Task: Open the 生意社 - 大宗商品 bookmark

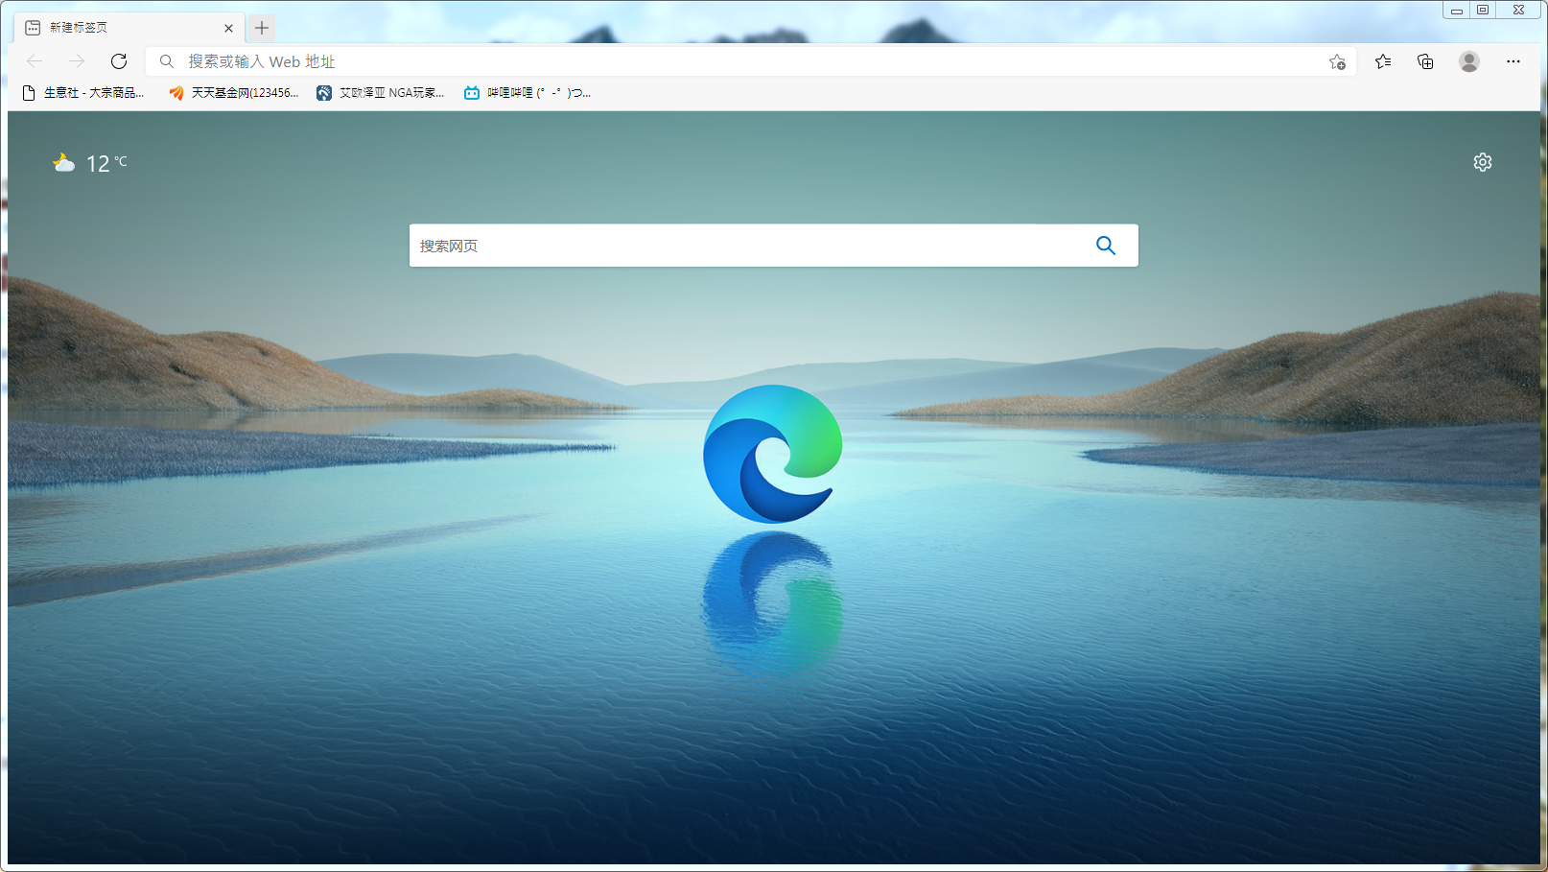Action: (x=82, y=93)
